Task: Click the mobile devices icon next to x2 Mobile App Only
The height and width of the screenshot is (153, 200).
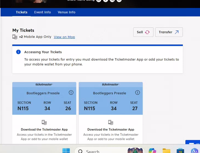Action: [15, 37]
